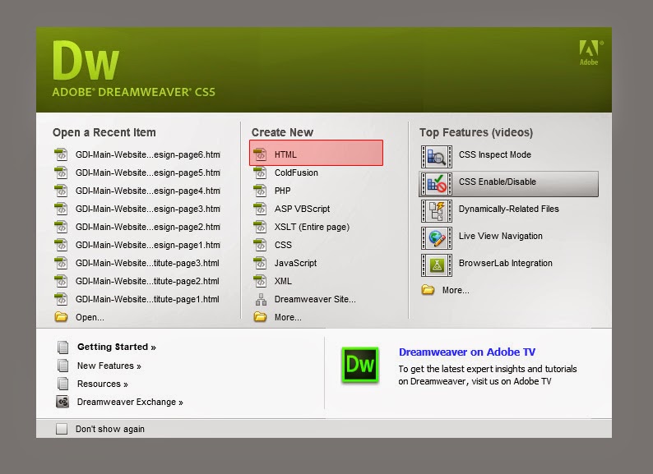Click the Dreamweaver Site network icon
Image resolution: width=653 pixels, height=474 pixels.
[261, 299]
